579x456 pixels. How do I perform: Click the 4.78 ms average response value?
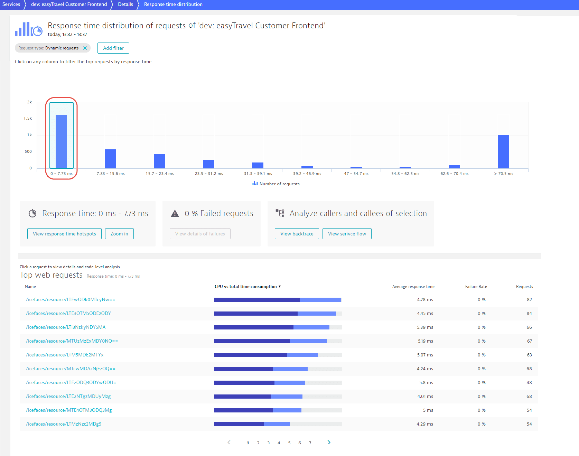tap(425, 300)
